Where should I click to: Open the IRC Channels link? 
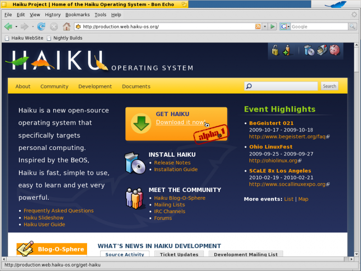click(x=170, y=211)
